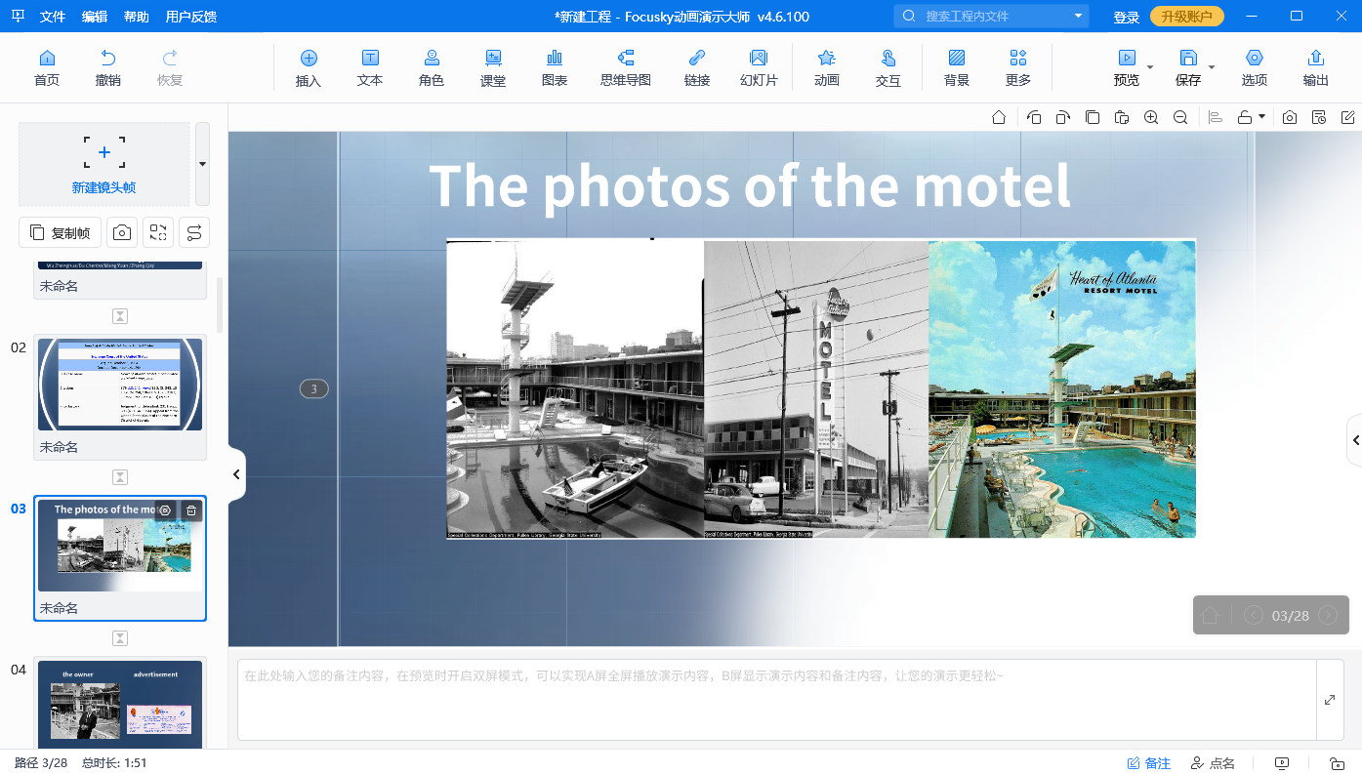Rotate canvas counter-clockwise icon
Image resolution: width=1362 pixels, height=774 pixels.
[1034, 117]
